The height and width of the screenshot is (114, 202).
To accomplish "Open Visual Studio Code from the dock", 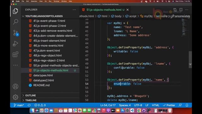I will [x=132, y=111].
